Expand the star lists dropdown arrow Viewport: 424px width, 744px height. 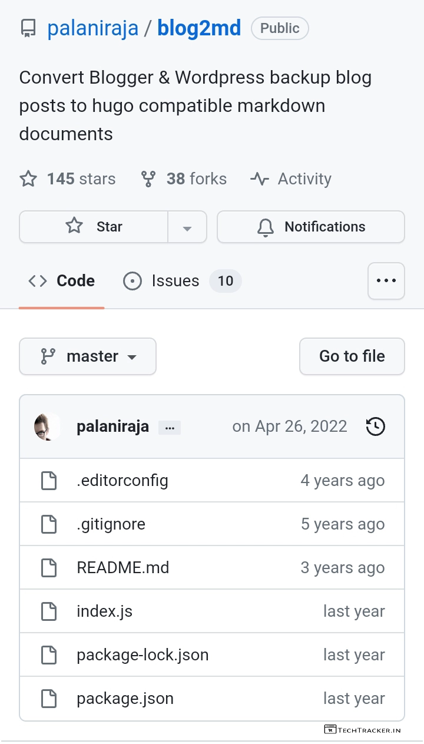(187, 227)
